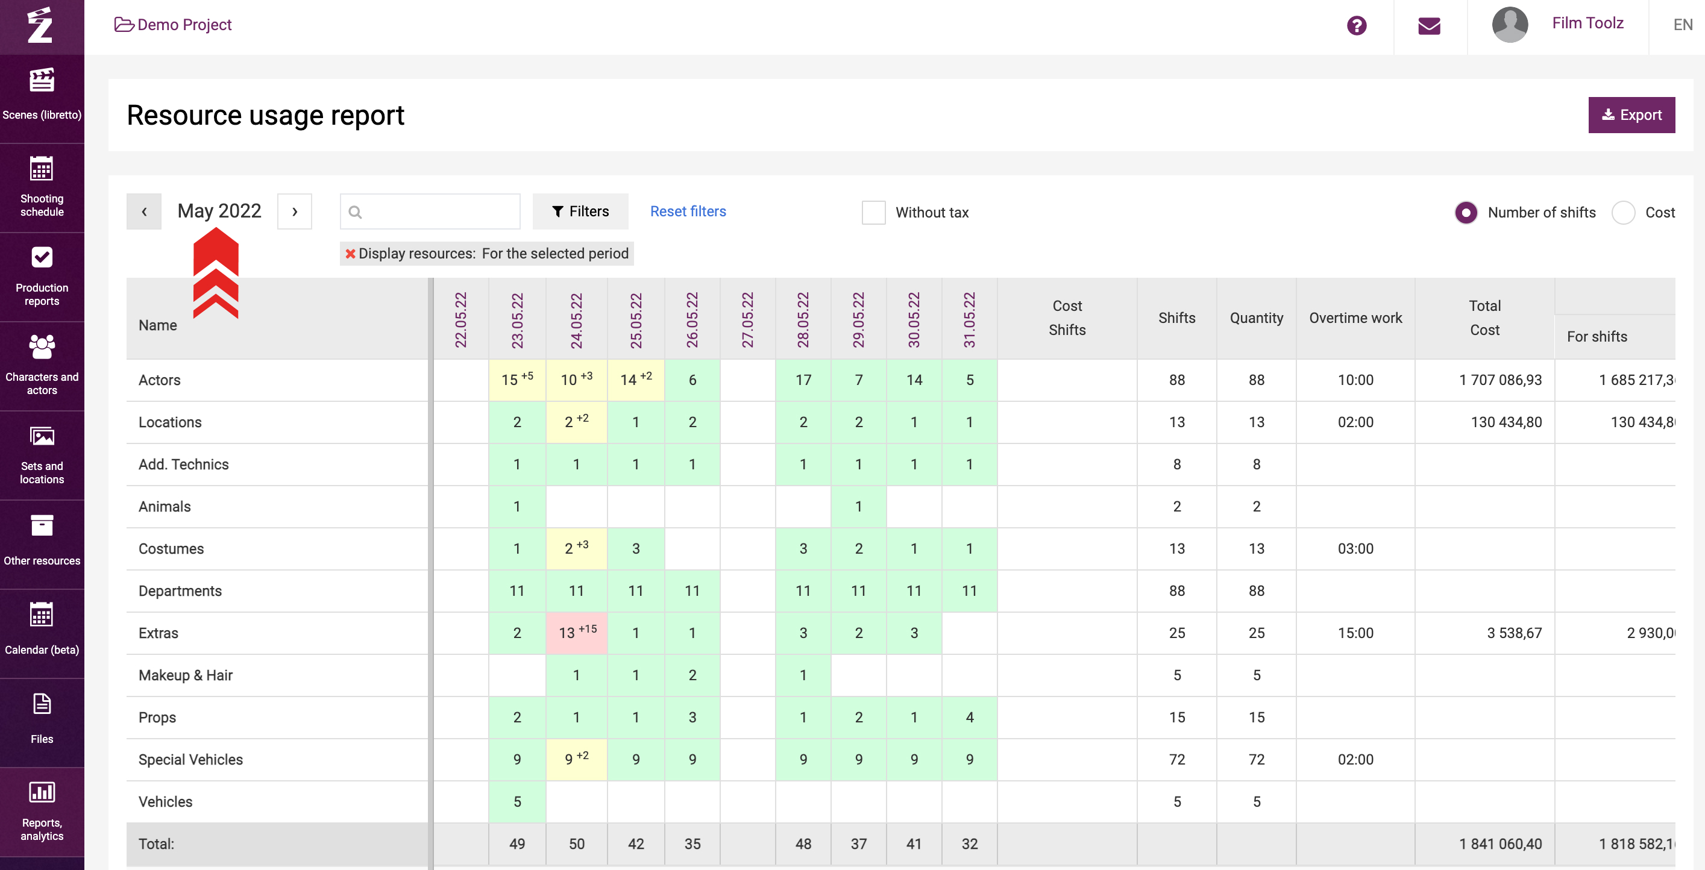1705x870 pixels.
Task: Open Files section in sidebar
Action: [x=42, y=722]
